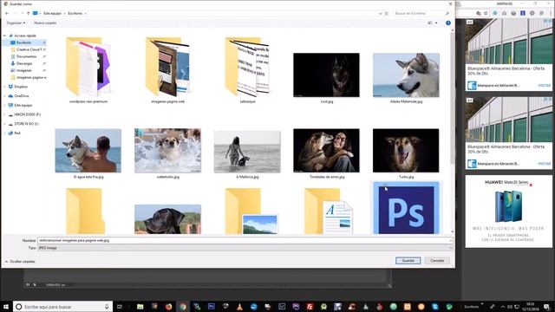The height and width of the screenshot is (312, 555).
Task: Select the Turko.jpg thumbnail
Action: pyautogui.click(x=406, y=151)
